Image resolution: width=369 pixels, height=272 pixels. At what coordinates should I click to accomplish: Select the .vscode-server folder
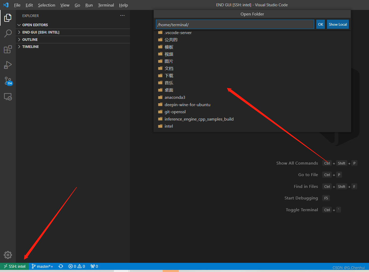(x=252, y=32)
